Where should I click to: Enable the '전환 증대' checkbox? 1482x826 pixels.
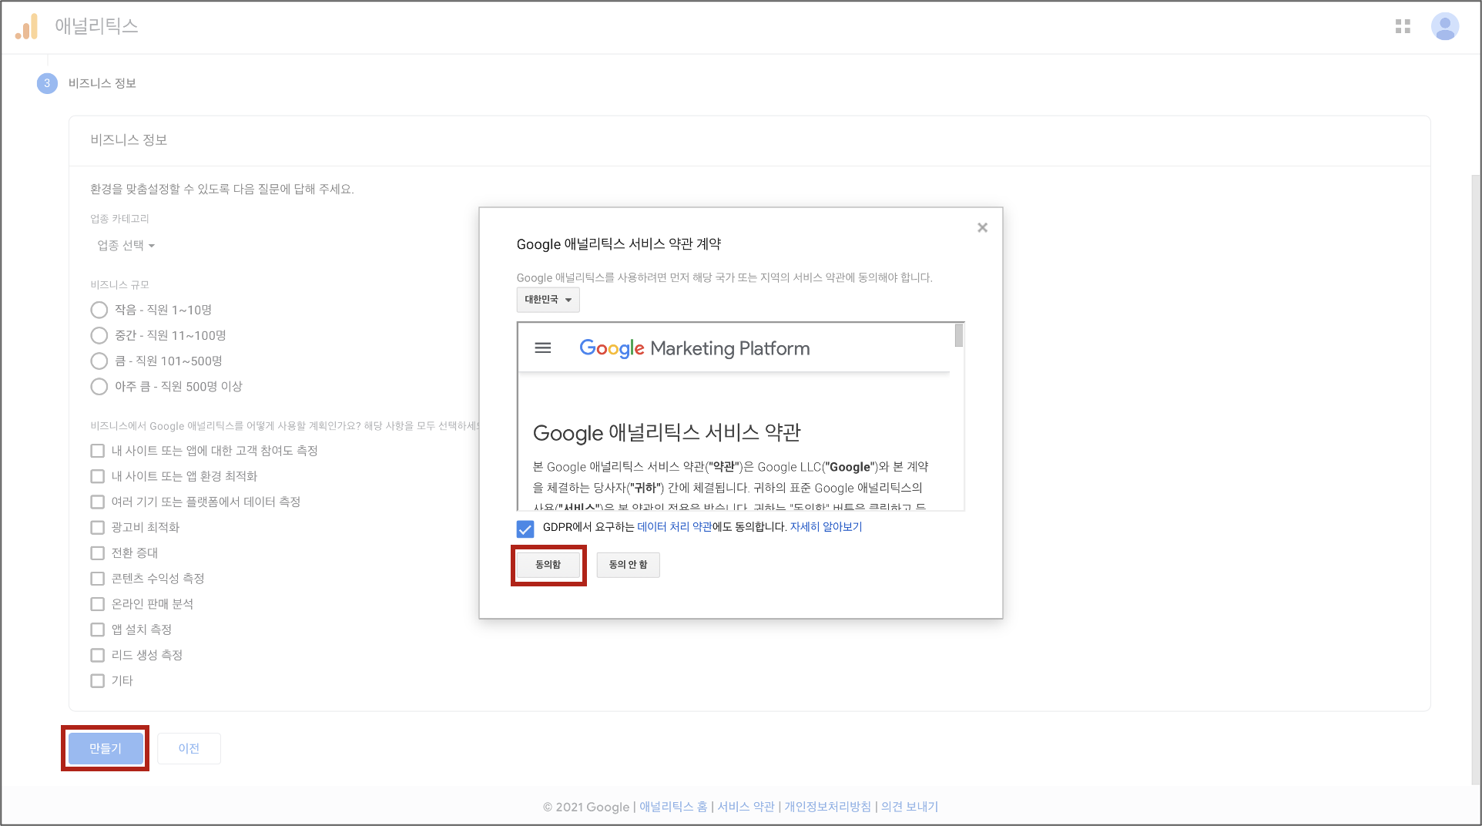98,552
